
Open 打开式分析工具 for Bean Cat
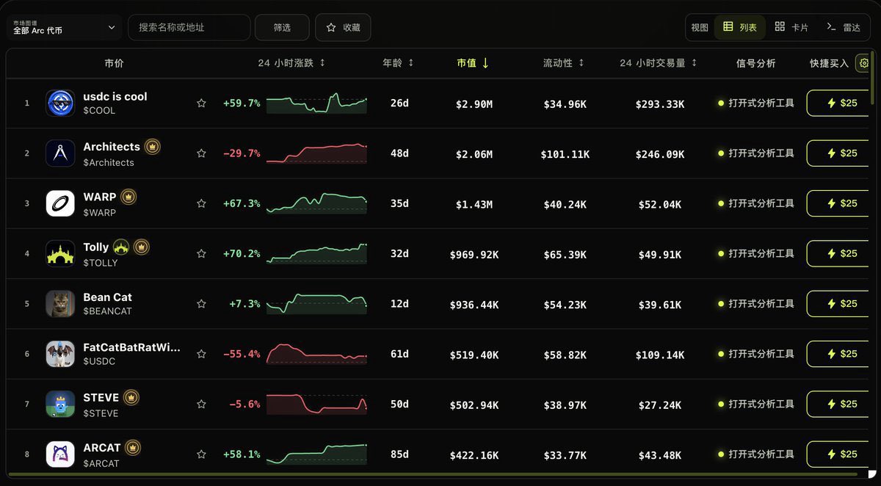point(756,304)
